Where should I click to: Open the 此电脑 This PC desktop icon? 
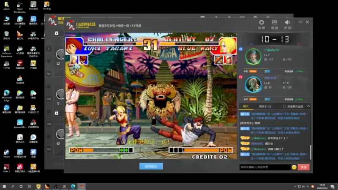[7, 20]
